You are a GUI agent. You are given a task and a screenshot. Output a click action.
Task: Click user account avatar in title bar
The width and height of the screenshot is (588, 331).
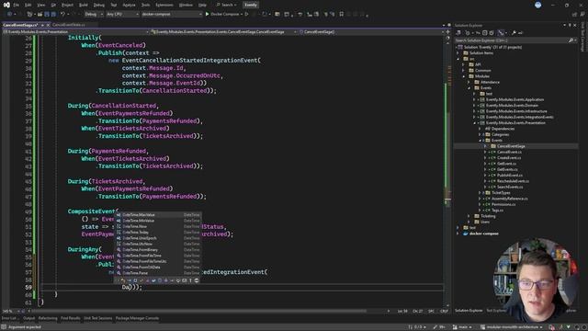[x=537, y=5]
